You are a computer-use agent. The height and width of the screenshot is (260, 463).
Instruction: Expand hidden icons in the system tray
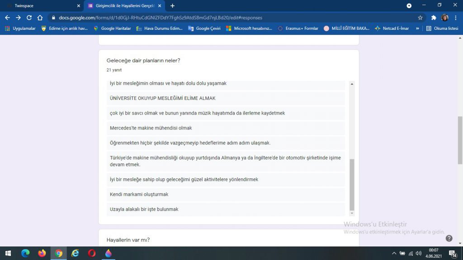(x=394, y=254)
